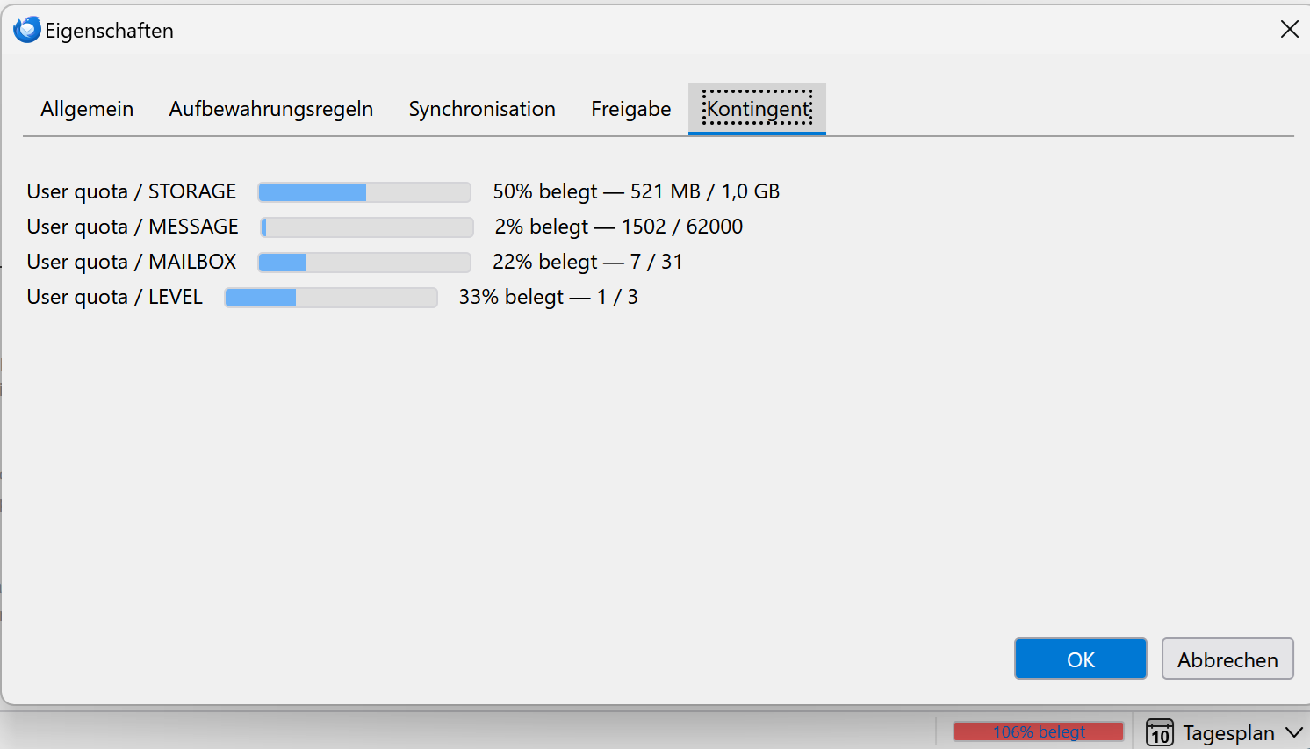Click the Tagesplan calendar icon
Screen dimensions: 1310x749
click(x=1160, y=732)
